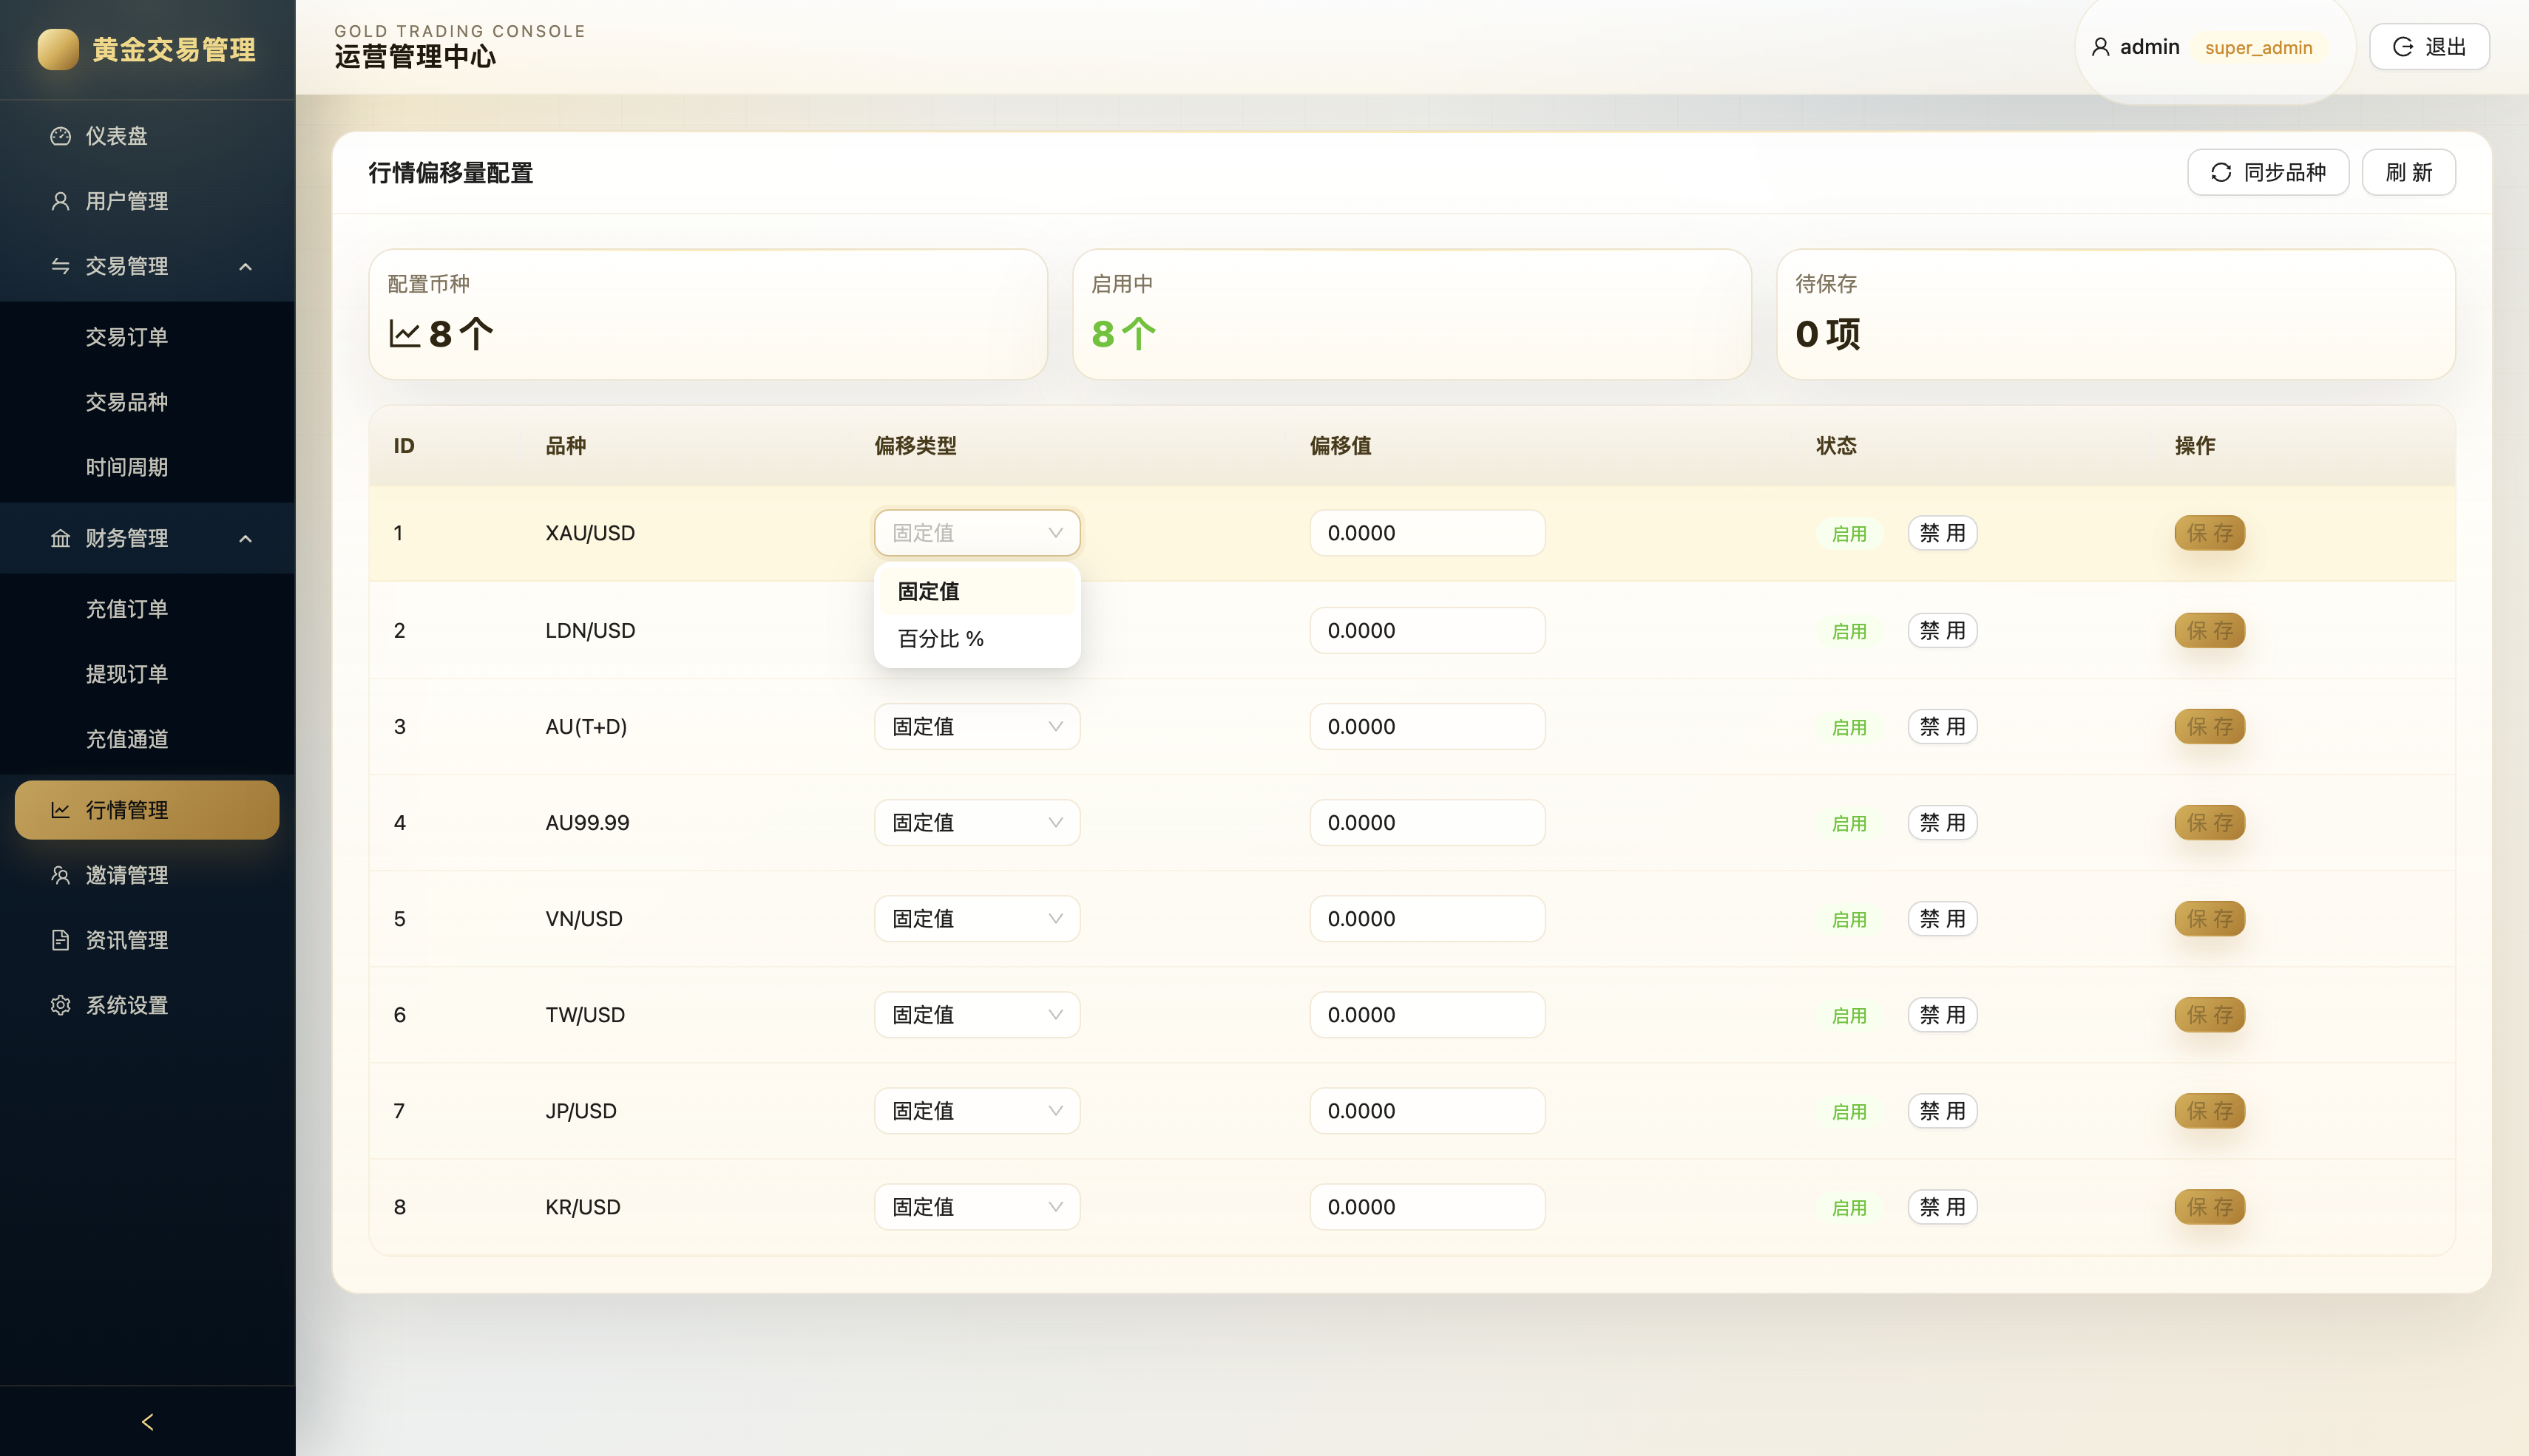Open offset type dropdown for AU99.99
Viewport: 2529px width, 1456px height.
(x=978, y=823)
